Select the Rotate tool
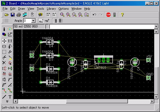Viewport: 160px width, 112px height. point(10,46)
